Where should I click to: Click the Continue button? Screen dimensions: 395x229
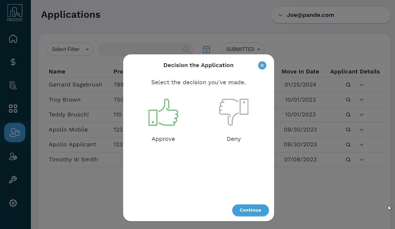click(250, 210)
